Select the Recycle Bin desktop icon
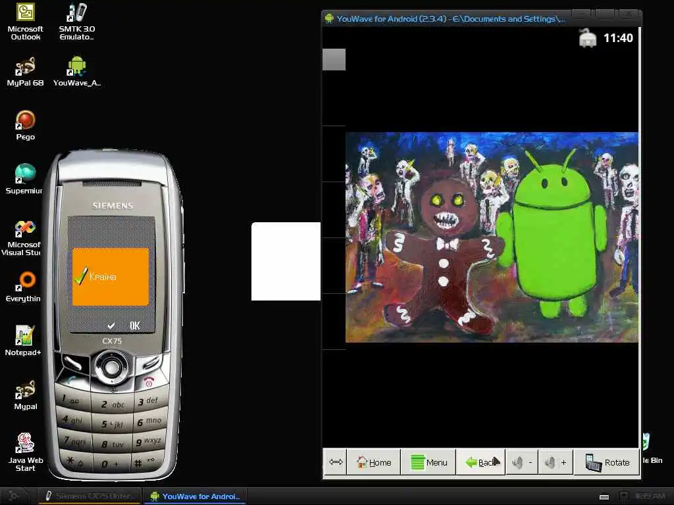The height and width of the screenshot is (505, 674). coord(652,448)
